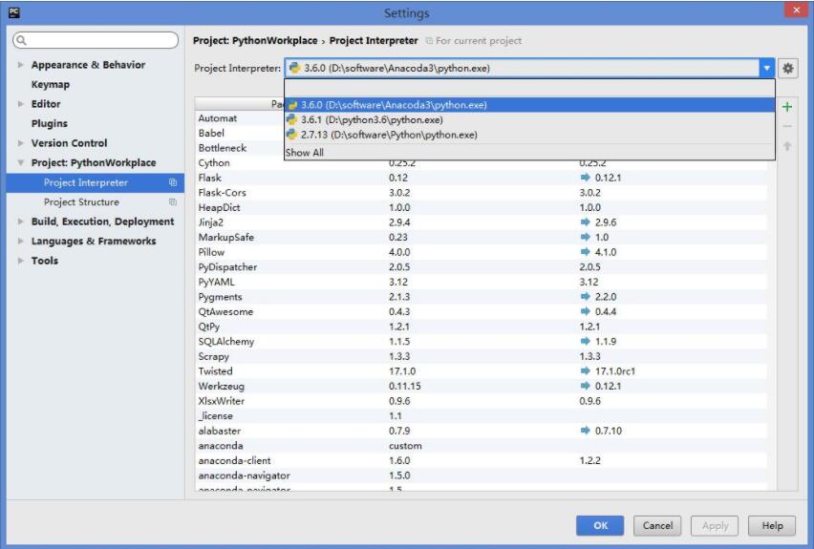Viewport: 814px width, 549px height.
Task: Click the update arrow icon in Twisted row
Action: (x=585, y=371)
